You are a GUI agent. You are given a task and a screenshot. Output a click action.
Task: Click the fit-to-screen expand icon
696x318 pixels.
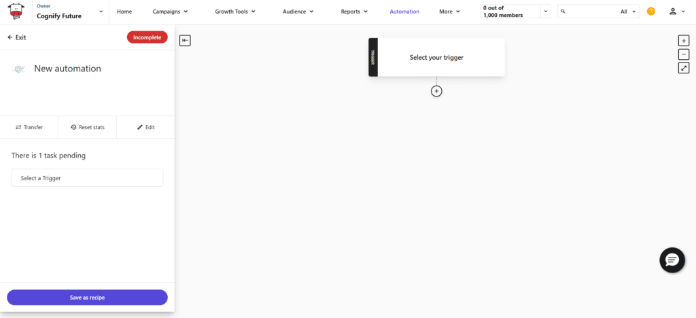(x=684, y=68)
